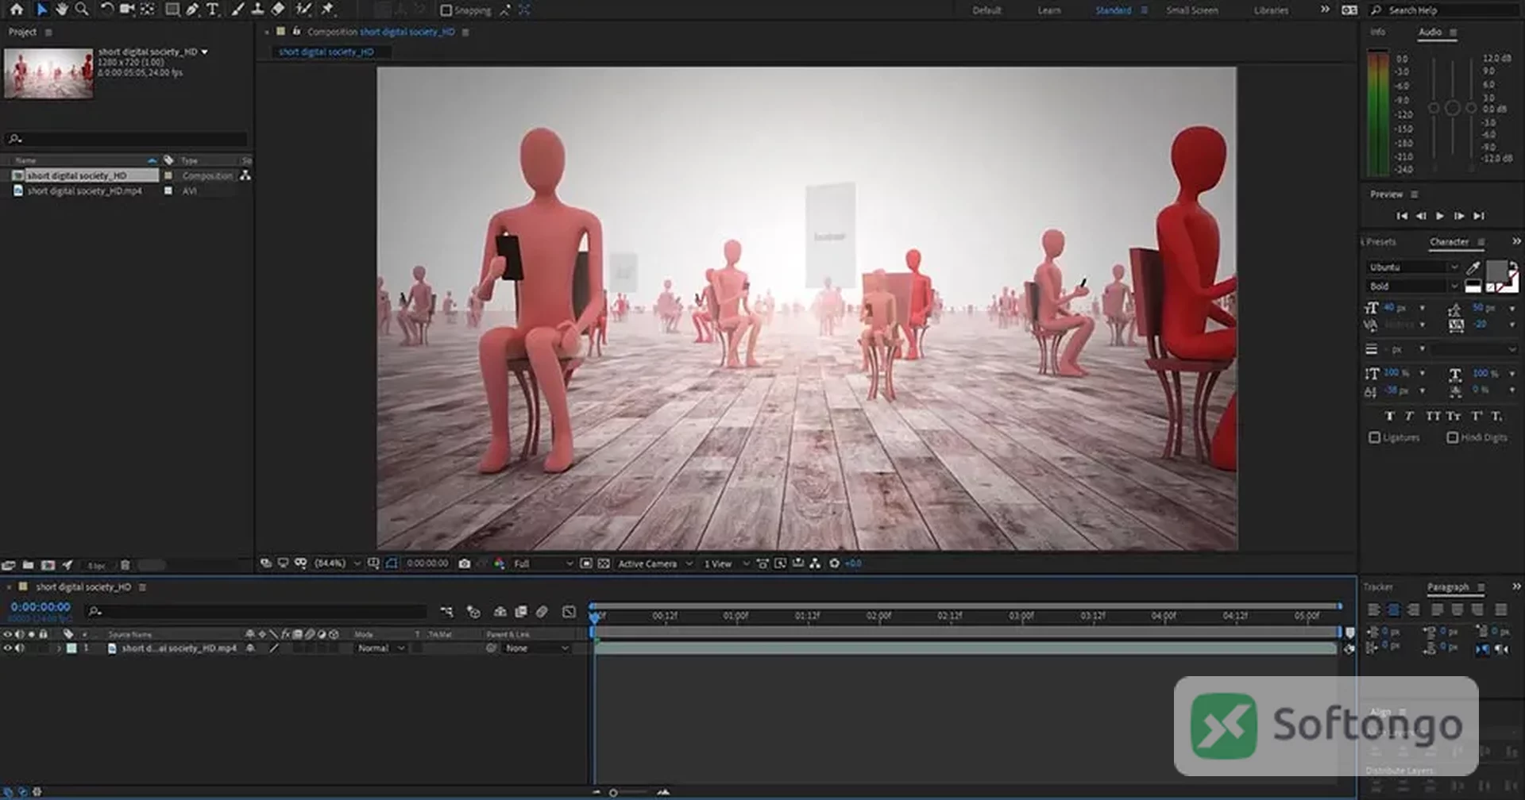Screen dimensions: 1525x800
Task: Open composition flowchart icon in viewer footer
Action: click(815, 563)
